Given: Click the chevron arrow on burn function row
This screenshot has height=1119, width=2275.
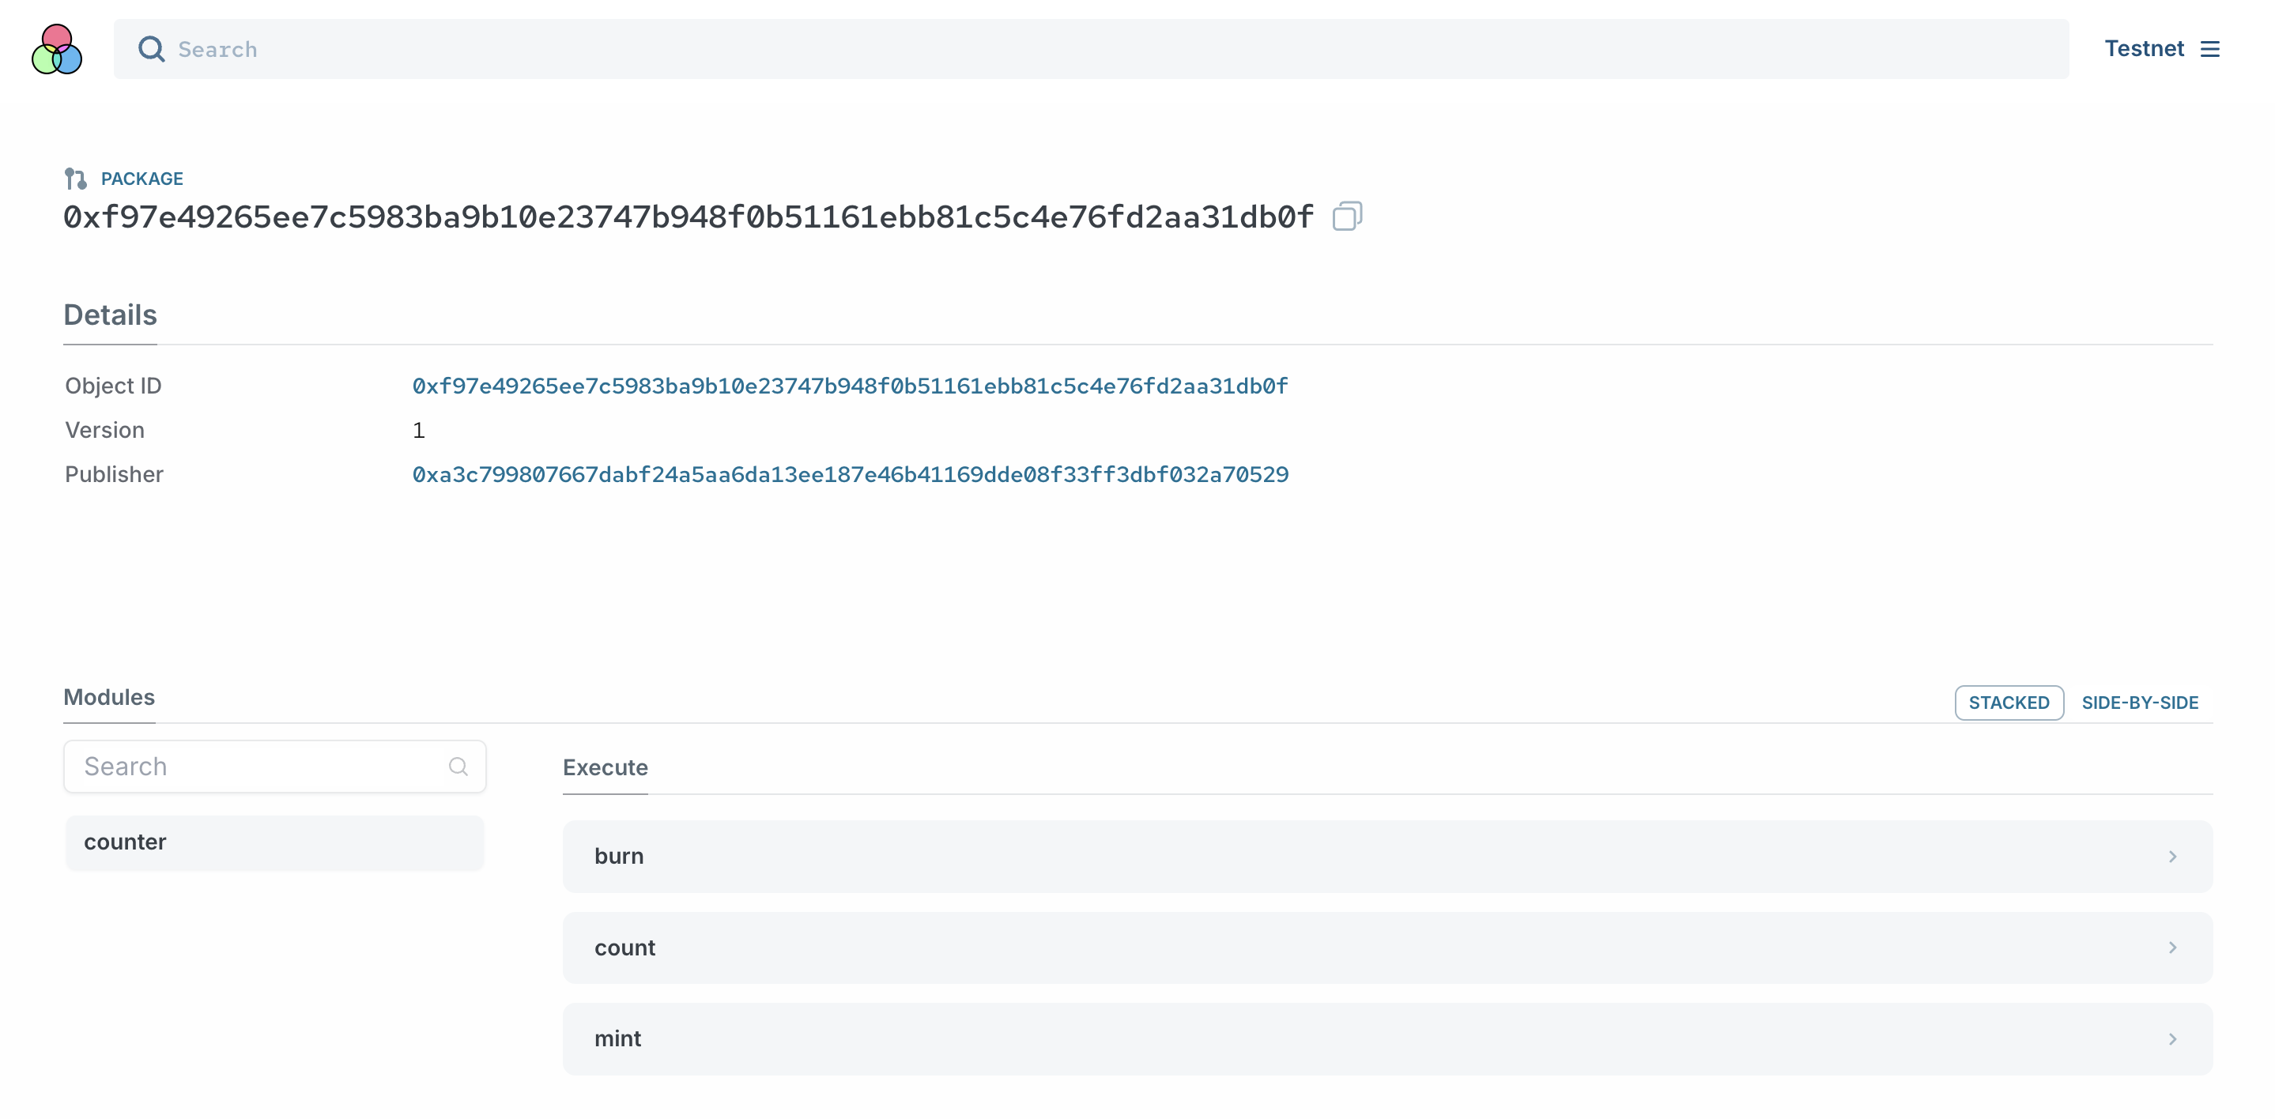Looking at the screenshot, I should [2172, 857].
